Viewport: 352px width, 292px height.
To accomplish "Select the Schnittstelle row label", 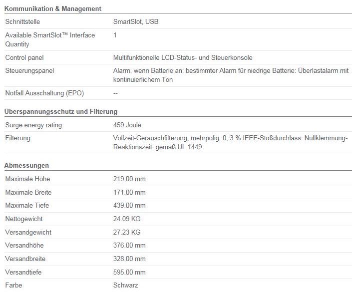I will pos(22,22).
